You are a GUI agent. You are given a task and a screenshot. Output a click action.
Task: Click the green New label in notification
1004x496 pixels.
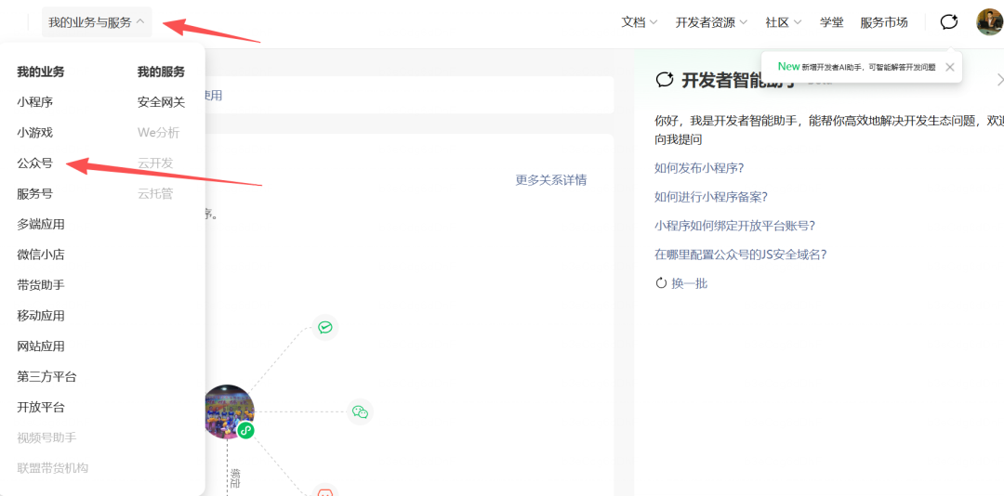[x=789, y=66]
